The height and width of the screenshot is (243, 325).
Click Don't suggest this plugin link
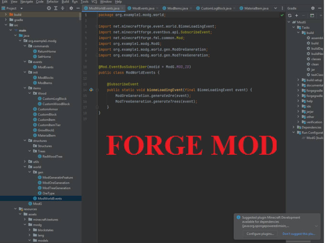(299, 234)
